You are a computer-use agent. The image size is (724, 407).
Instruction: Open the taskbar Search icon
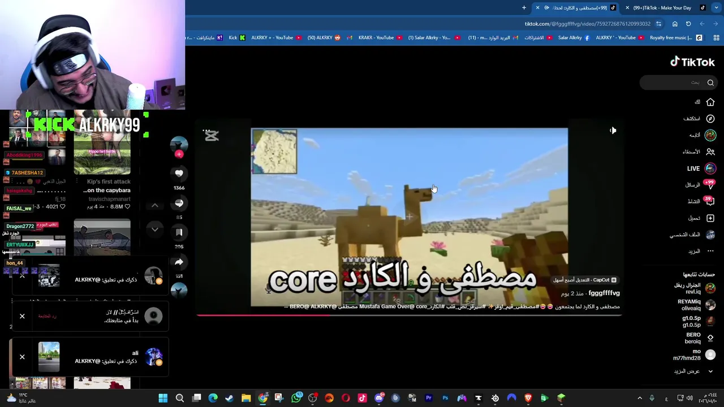point(180,399)
